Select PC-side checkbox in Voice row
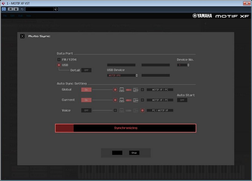 click(x=115, y=110)
